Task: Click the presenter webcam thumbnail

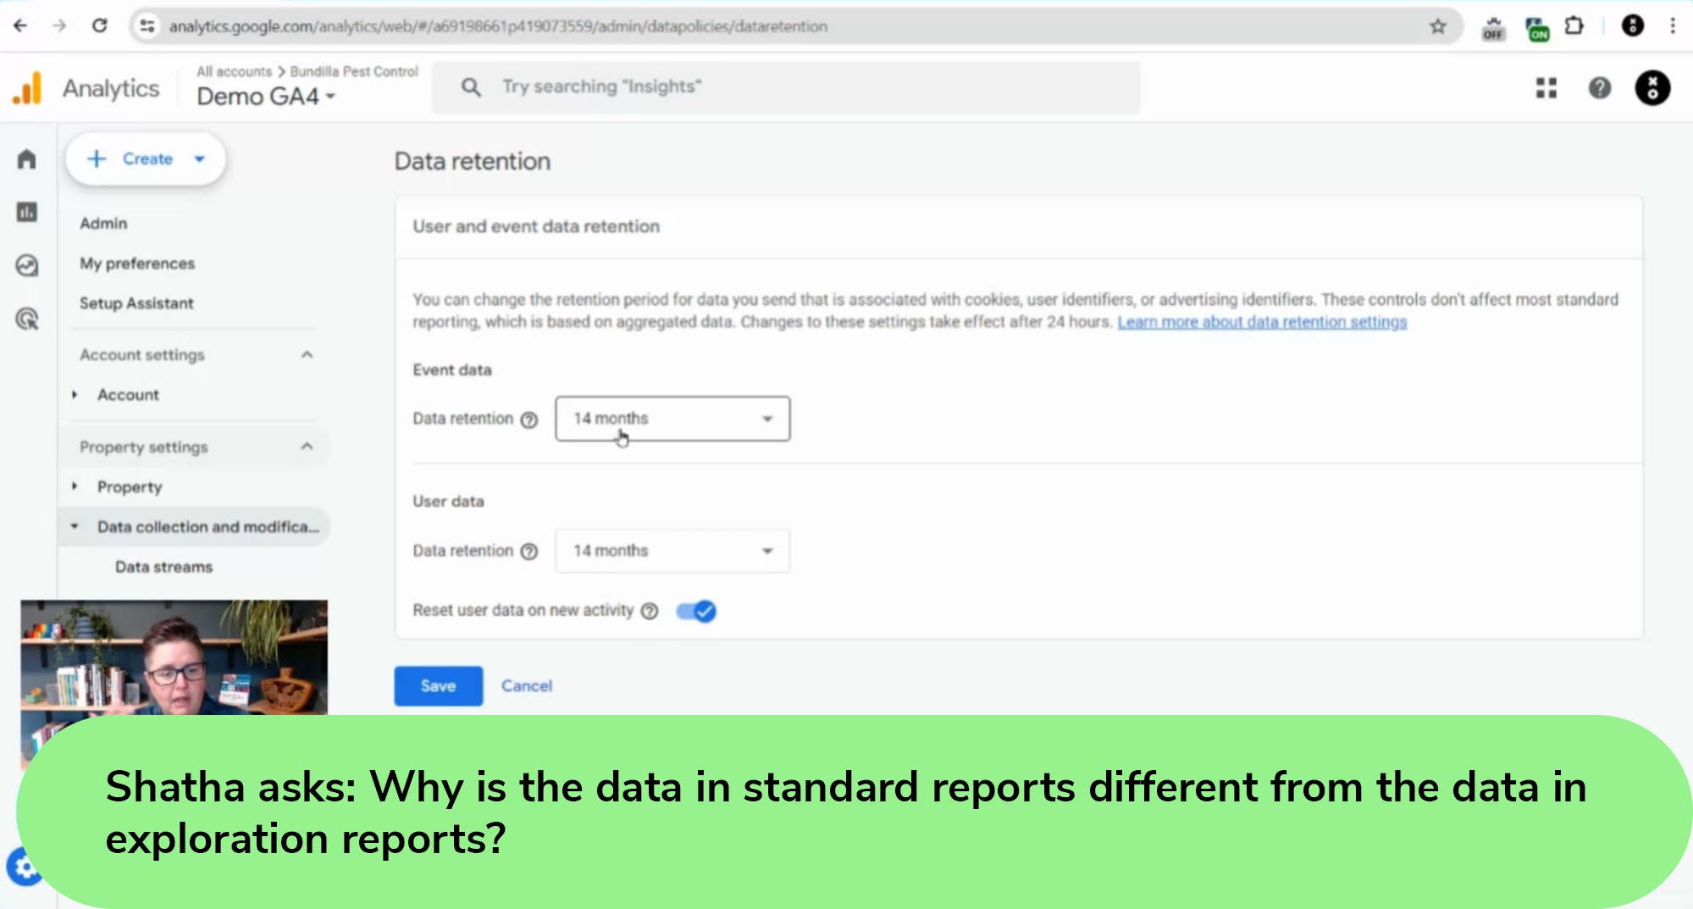Action: [174, 657]
